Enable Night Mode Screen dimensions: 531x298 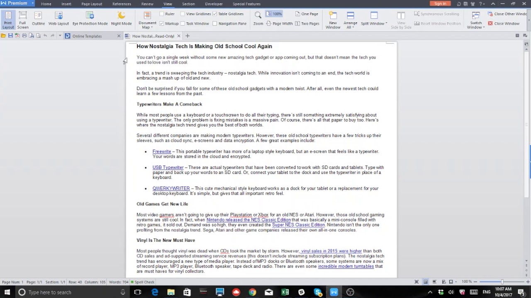click(x=121, y=19)
